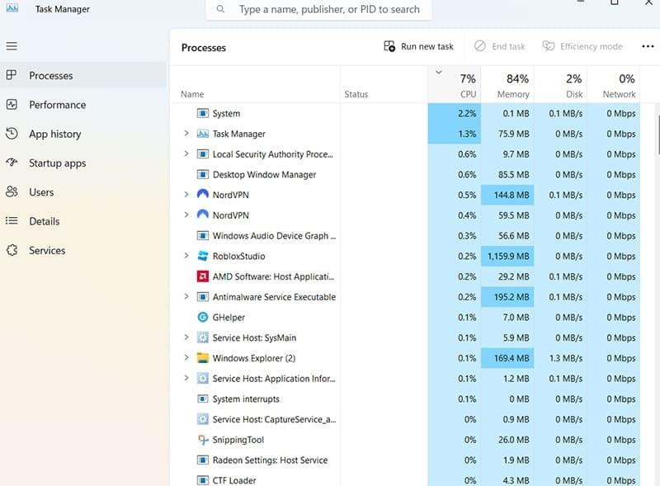This screenshot has height=486, width=660.
Task: Sort processes by the Name column
Action: pyautogui.click(x=257, y=84)
